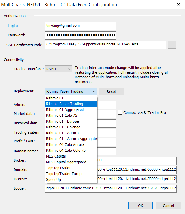Click into the Password field
Screen dimensions: 185x214
point(81,36)
